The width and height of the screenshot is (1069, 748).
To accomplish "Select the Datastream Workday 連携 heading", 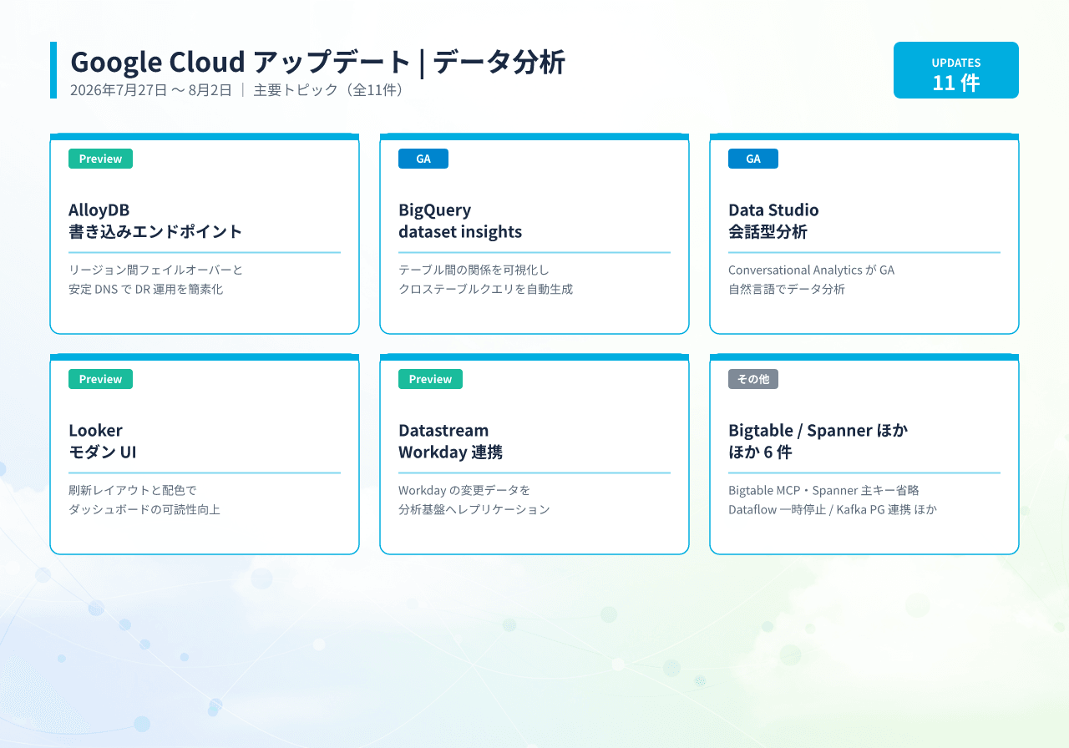I will 450,441.
